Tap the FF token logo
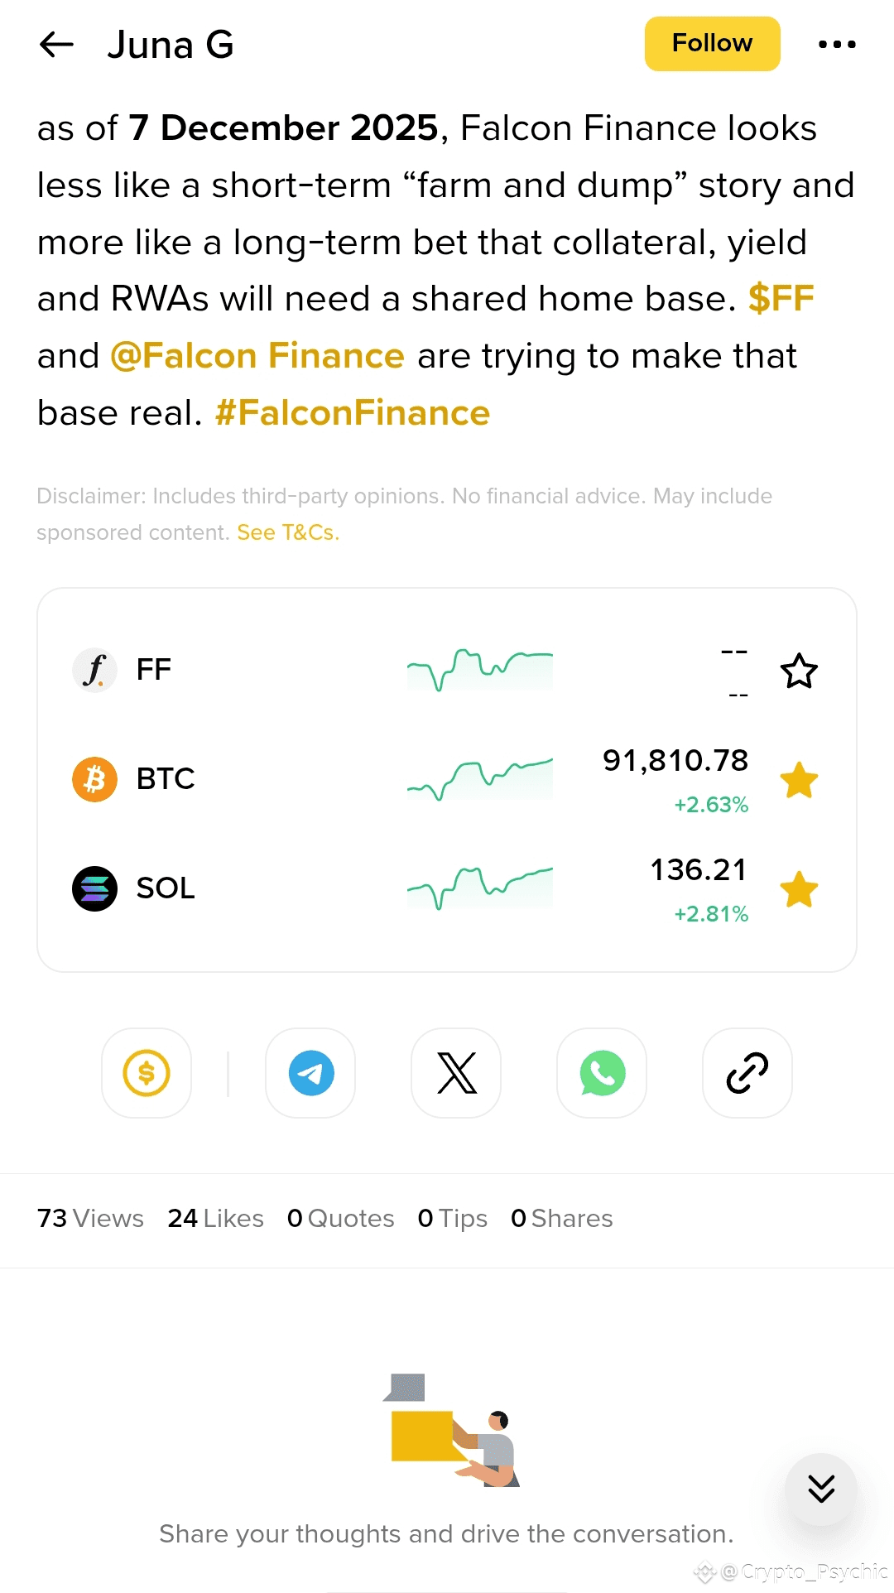894x1593 pixels. tap(94, 670)
